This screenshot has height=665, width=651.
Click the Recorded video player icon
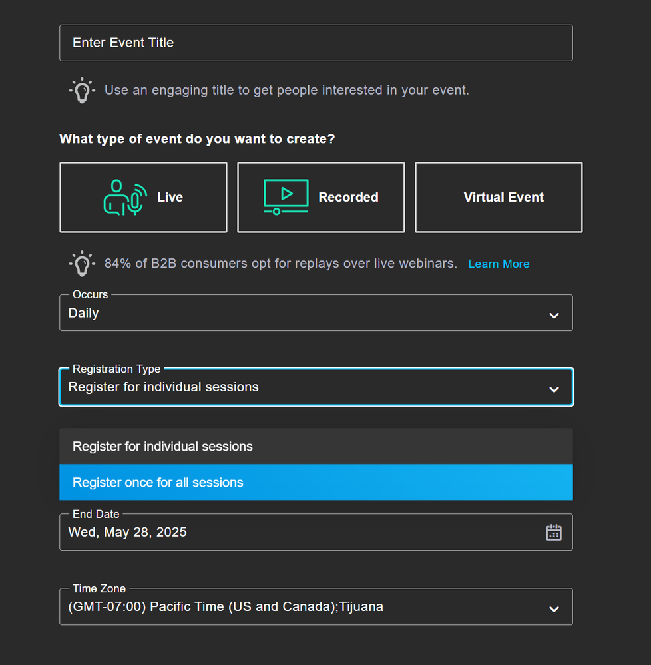point(286,197)
